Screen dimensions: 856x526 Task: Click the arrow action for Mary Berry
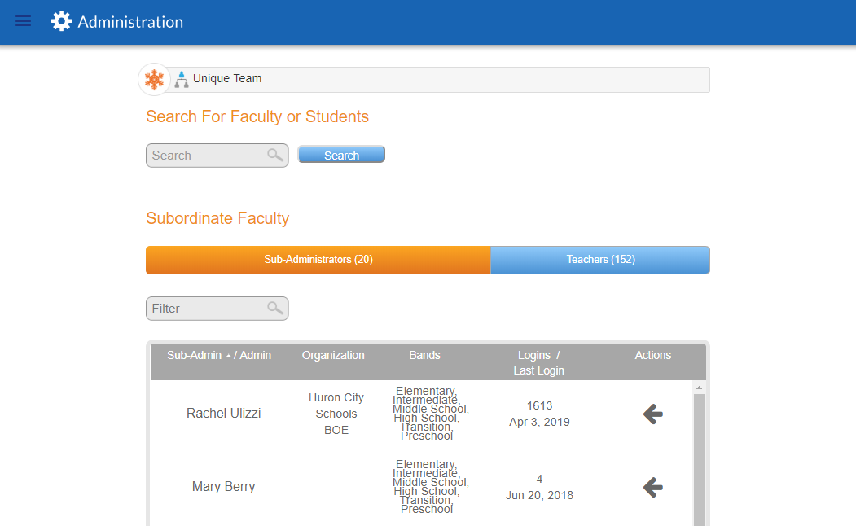(653, 487)
